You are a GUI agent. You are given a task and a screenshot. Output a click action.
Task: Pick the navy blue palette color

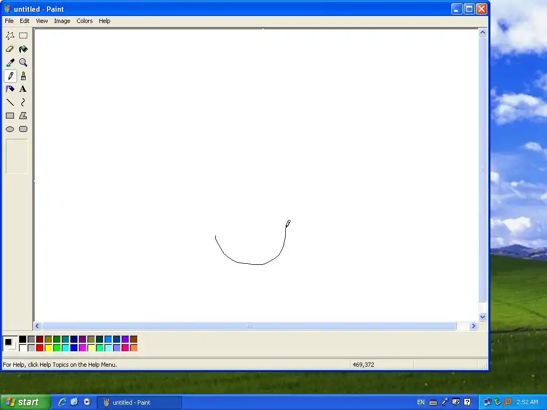(74, 339)
